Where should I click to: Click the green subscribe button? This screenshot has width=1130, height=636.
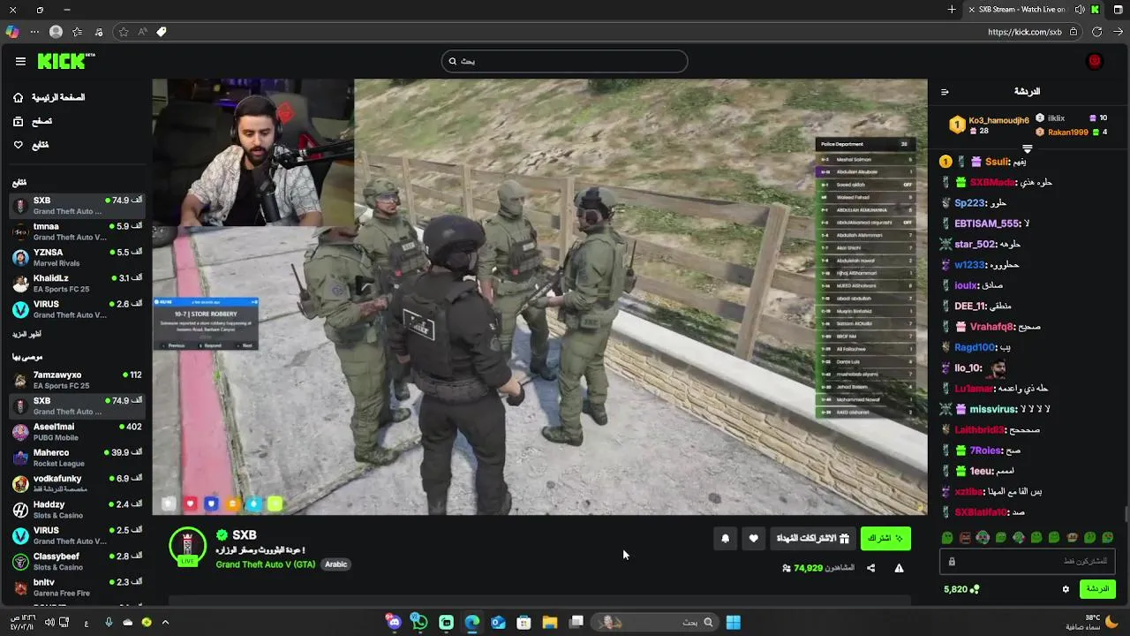[885, 539]
